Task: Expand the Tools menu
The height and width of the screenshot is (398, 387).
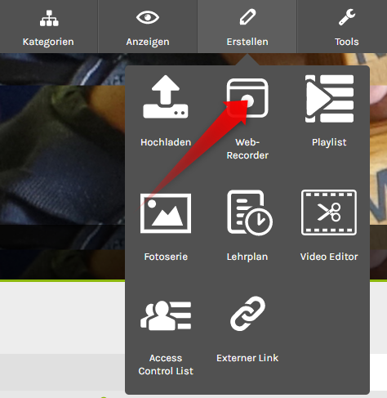Action: 342,26
